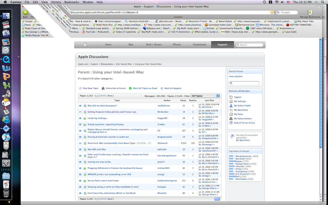328x205 pixels.
Task: Click the Apple logo in the site navigation
Action: [x=85, y=45]
